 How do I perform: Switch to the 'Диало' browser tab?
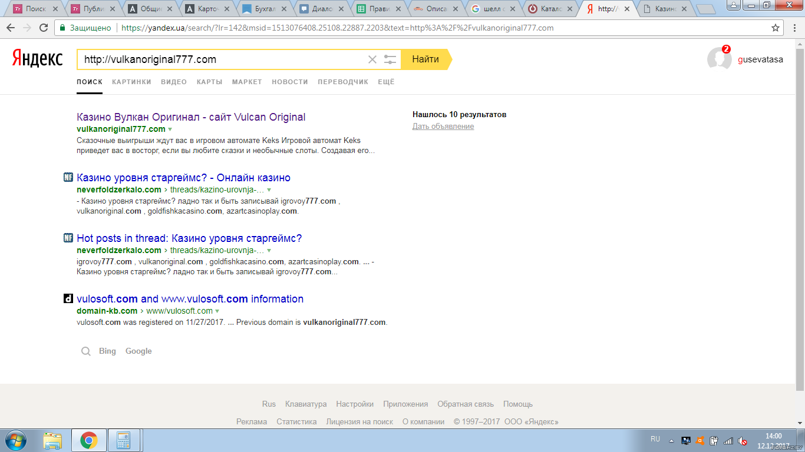pyautogui.click(x=321, y=9)
